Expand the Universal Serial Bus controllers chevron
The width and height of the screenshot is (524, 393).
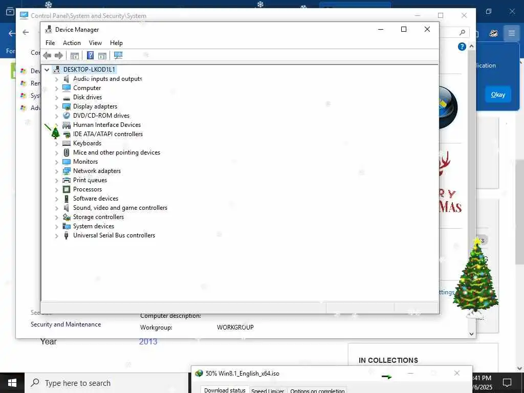pos(56,236)
